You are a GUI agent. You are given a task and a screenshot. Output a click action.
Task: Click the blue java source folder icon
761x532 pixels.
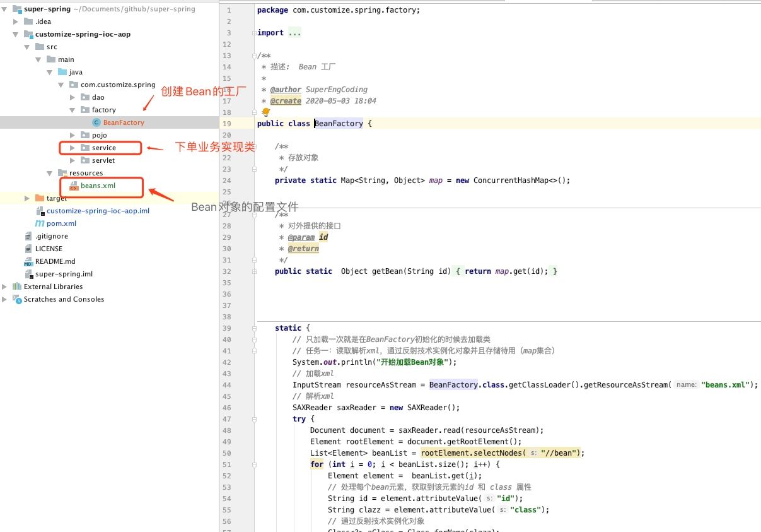[x=62, y=72]
